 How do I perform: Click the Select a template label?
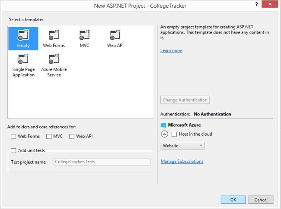pos(26,20)
